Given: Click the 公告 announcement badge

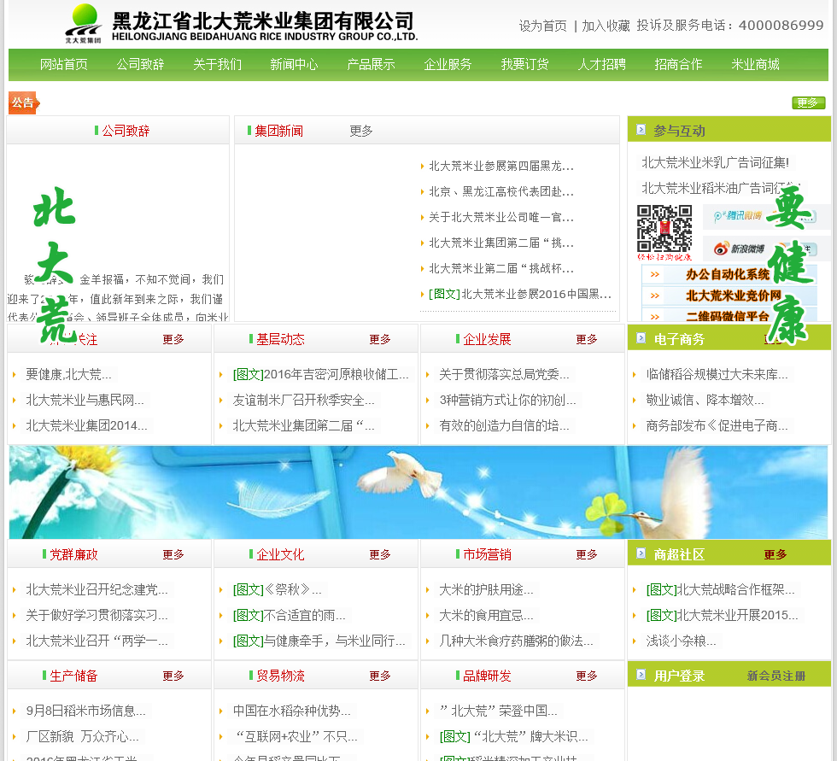Looking at the screenshot, I should click(24, 103).
